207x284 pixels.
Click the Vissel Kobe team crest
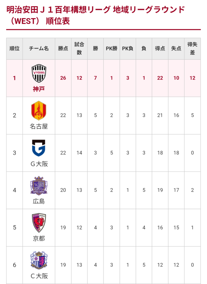pyautogui.click(x=39, y=73)
